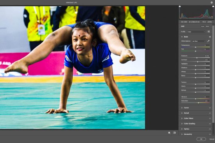This screenshot has height=143, width=215.
Task: Click the Clarity slider handle
Action: [195, 88]
